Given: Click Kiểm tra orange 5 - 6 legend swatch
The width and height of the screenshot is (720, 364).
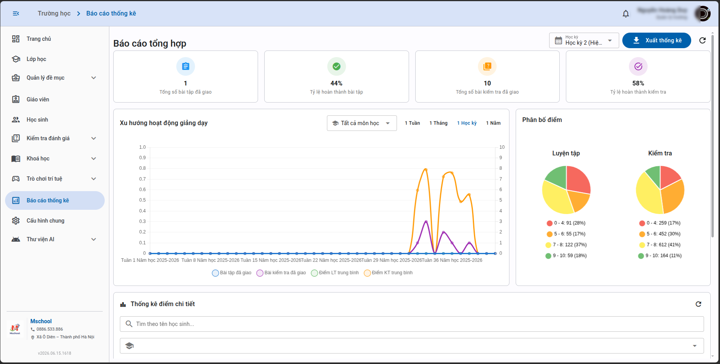Looking at the screenshot, I should click(642, 234).
